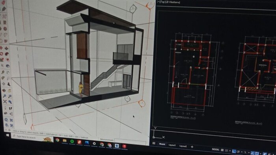
Task: Switch to the Layout1 tab
Action: [x=172, y=145]
